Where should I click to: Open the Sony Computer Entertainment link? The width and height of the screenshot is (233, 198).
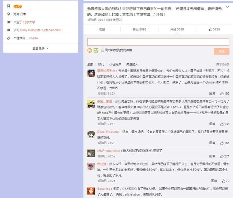point(41,30)
